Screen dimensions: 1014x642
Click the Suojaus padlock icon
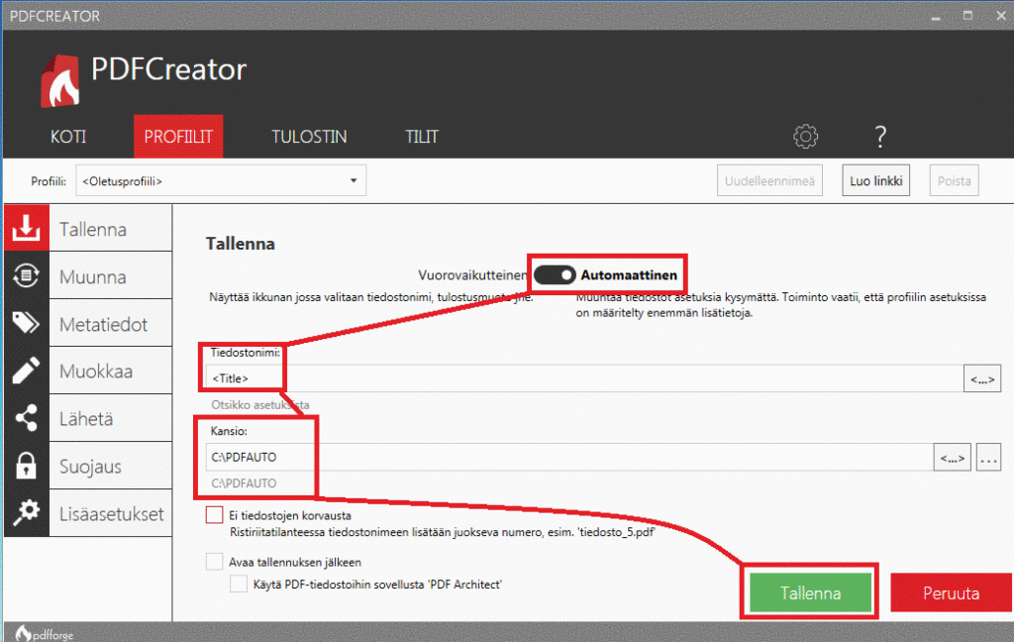pyautogui.click(x=27, y=466)
